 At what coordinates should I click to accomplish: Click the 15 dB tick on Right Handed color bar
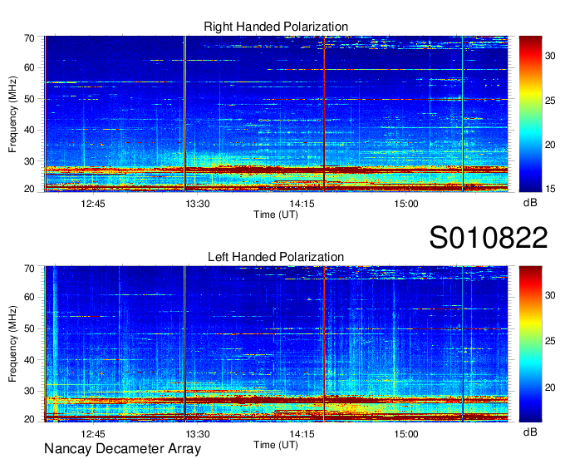click(550, 189)
